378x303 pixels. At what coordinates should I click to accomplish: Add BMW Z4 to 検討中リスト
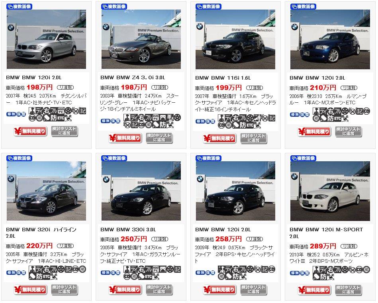click(x=159, y=138)
